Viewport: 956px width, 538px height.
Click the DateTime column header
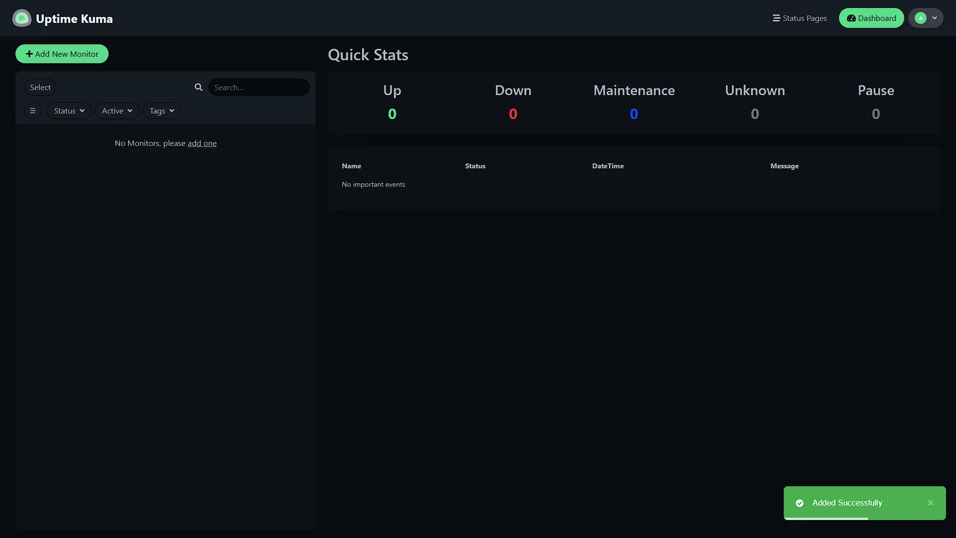(608, 166)
